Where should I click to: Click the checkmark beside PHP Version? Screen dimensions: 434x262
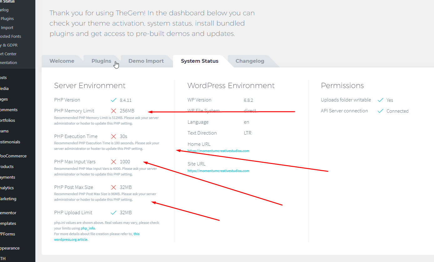(114, 100)
